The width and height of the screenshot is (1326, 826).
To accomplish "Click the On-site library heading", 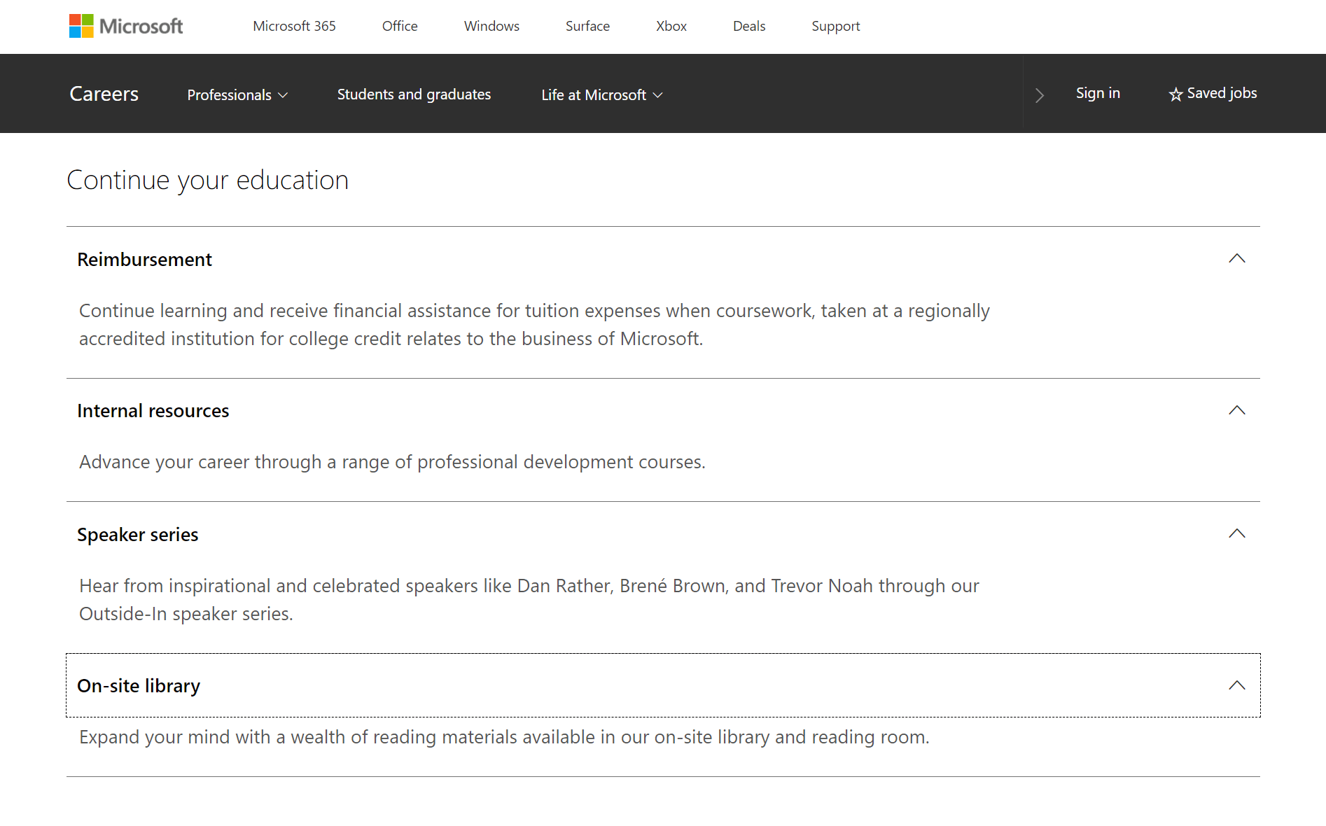I will click(139, 686).
